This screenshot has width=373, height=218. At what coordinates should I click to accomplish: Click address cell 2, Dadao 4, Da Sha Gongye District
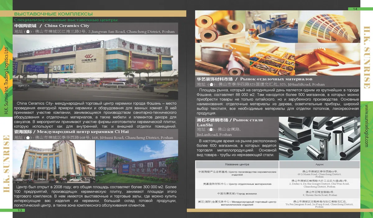click(319, 184)
